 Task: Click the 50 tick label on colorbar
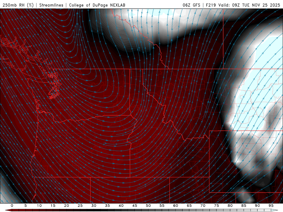coord(148,206)
